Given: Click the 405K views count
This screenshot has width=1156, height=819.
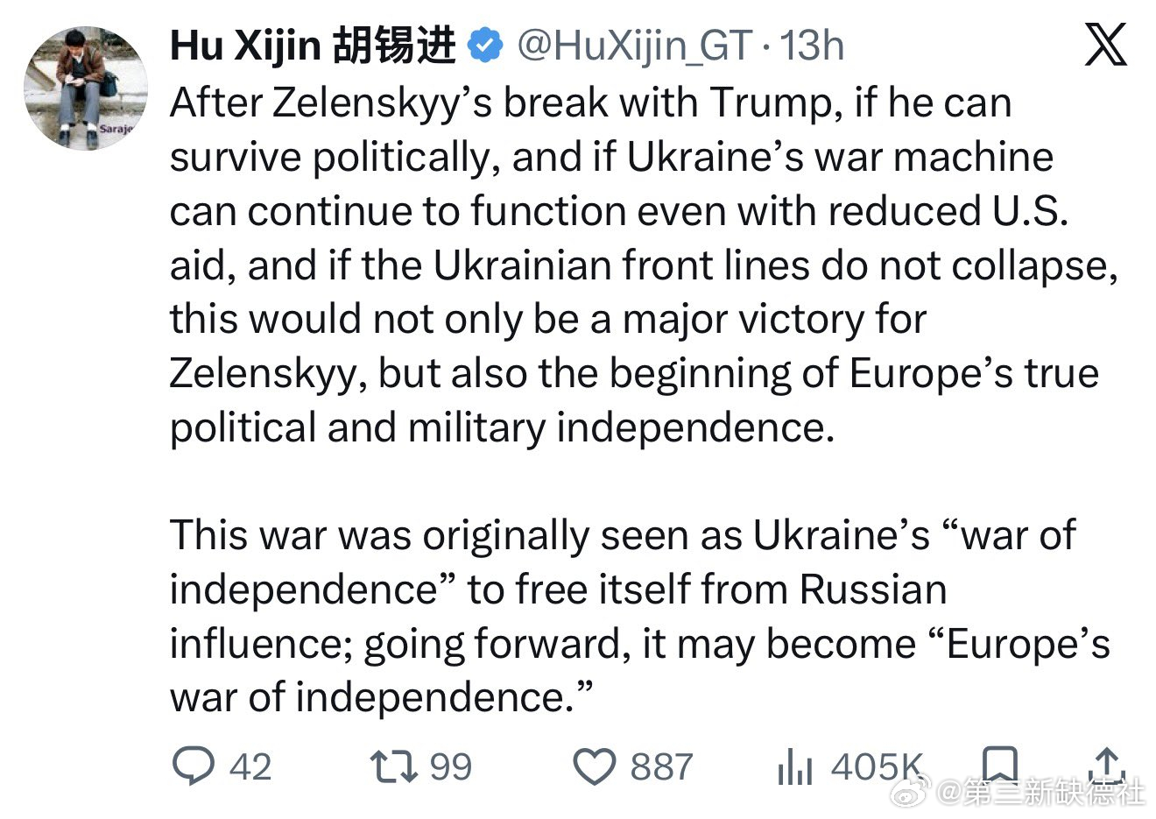Looking at the screenshot, I should click(x=877, y=767).
